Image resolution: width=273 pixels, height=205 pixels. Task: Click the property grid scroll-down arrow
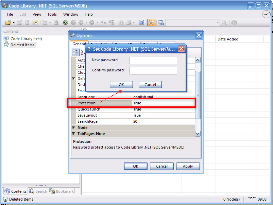198,134
